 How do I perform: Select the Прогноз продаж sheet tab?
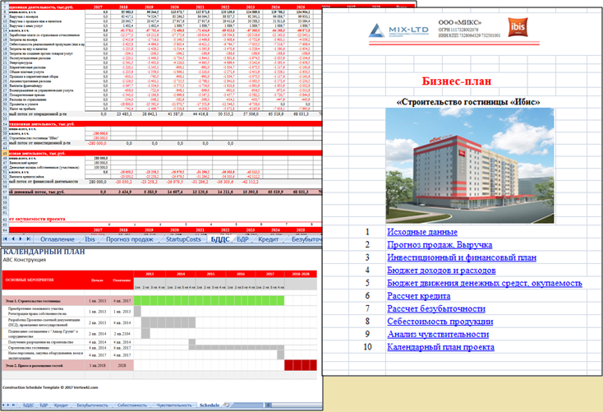tap(127, 239)
